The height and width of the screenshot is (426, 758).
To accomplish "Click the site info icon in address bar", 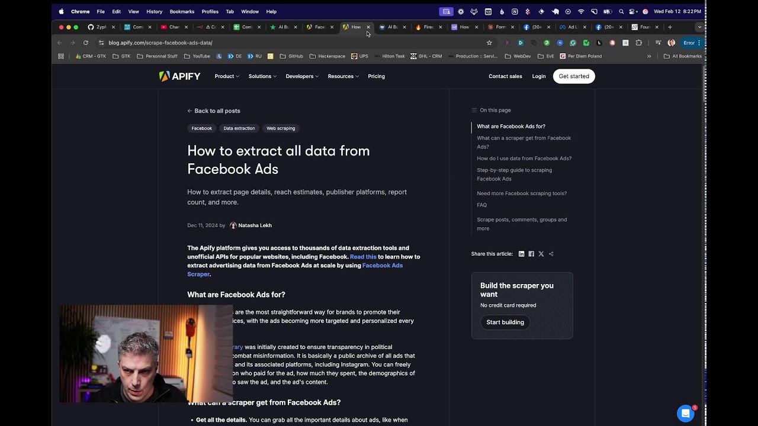I will pos(101,43).
